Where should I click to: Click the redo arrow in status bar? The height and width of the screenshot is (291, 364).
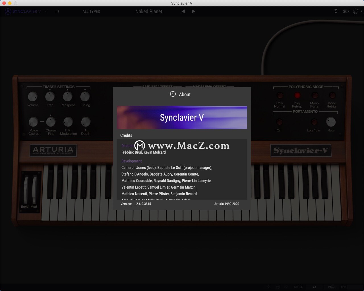[286, 287]
